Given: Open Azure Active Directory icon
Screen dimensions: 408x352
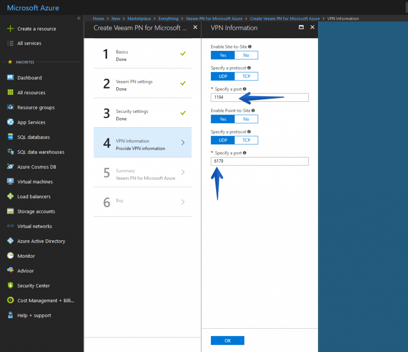Looking at the screenshot, I should click(10, 241).
